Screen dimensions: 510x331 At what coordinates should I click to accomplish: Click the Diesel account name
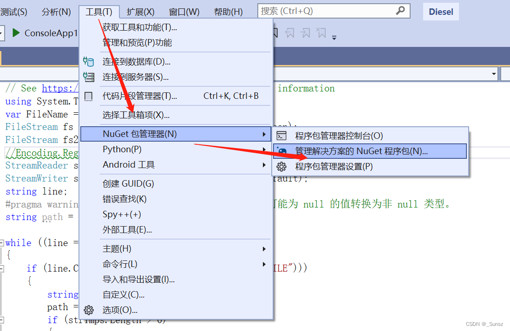440,12
